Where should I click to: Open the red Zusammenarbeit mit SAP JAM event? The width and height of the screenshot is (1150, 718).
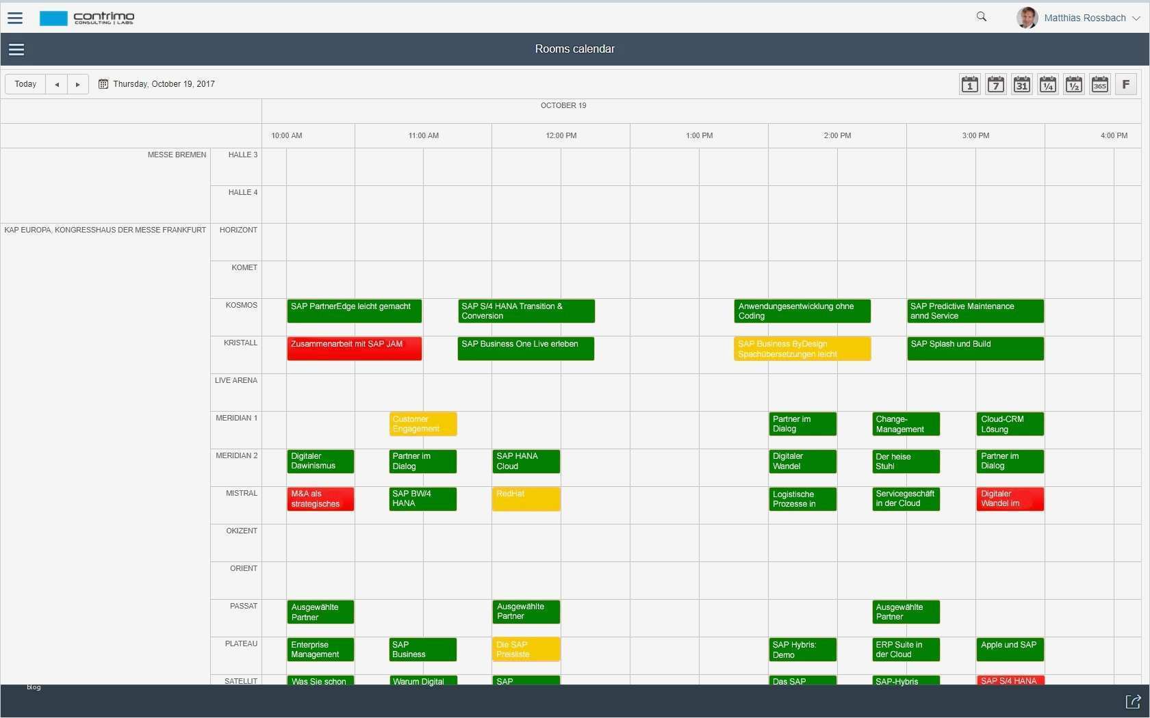click(355, 349)
